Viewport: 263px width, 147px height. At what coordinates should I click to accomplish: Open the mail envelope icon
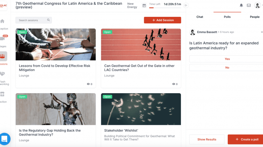(249, 5)
